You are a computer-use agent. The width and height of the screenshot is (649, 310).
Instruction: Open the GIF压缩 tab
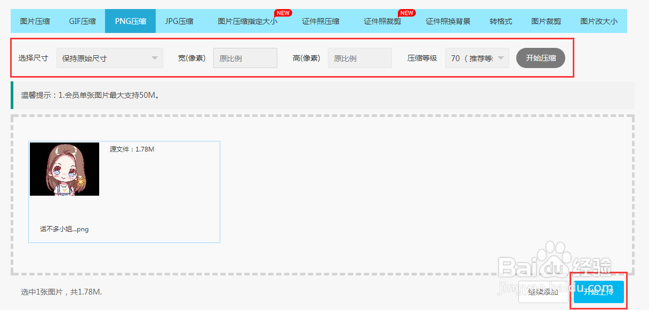coord(82,21)
